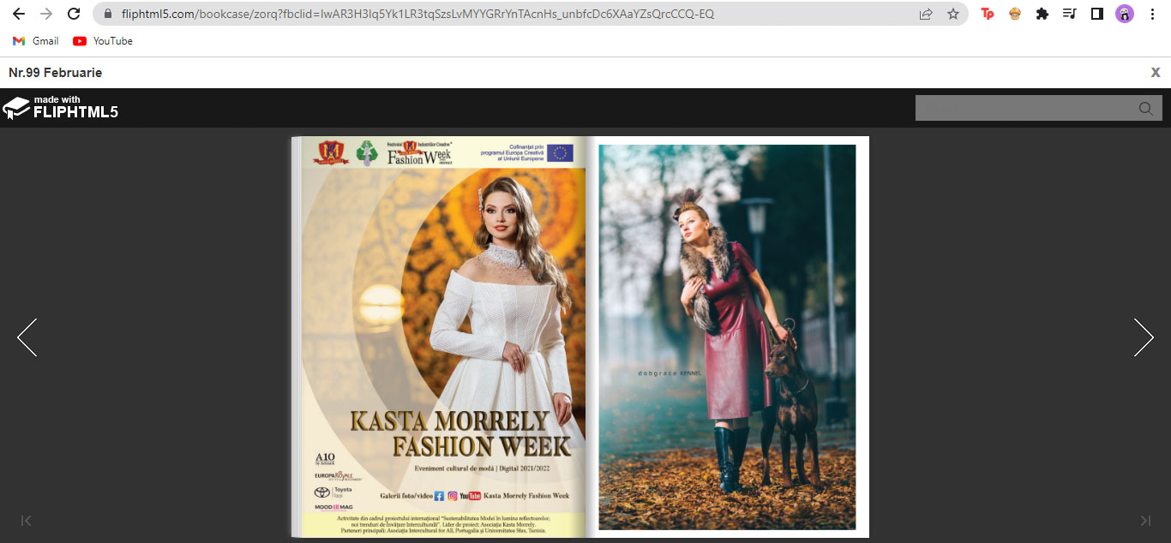This screenshot has width=1171, height=543.
Task: Click the KASTA MORRELY FASHION WEEK headline
Action: point(459,433)
